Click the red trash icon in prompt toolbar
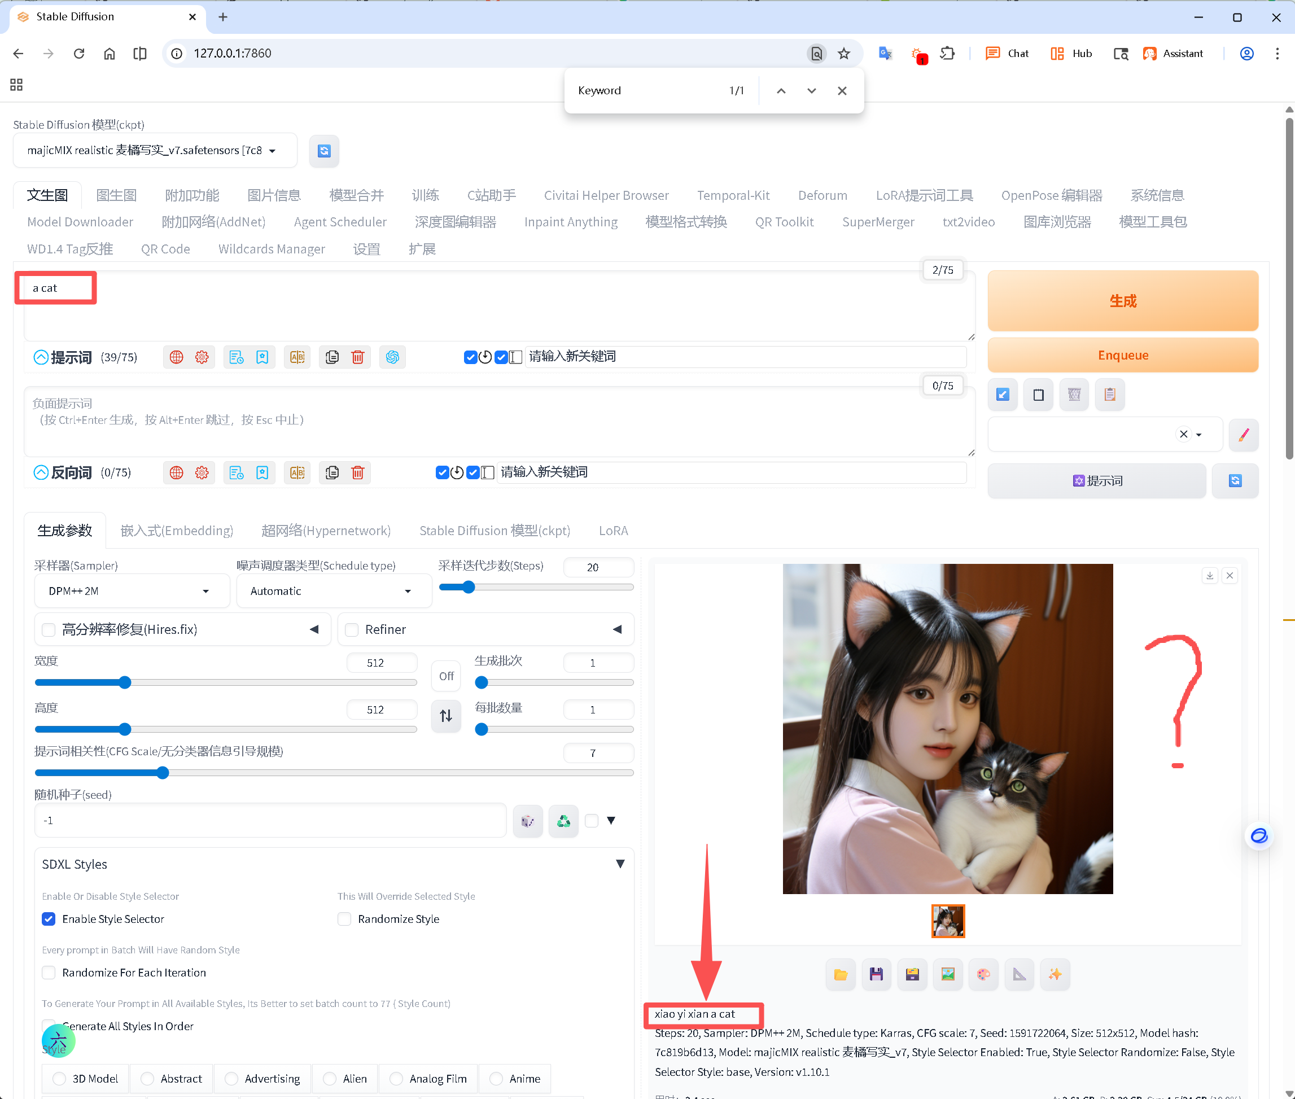 click(358, 357)
